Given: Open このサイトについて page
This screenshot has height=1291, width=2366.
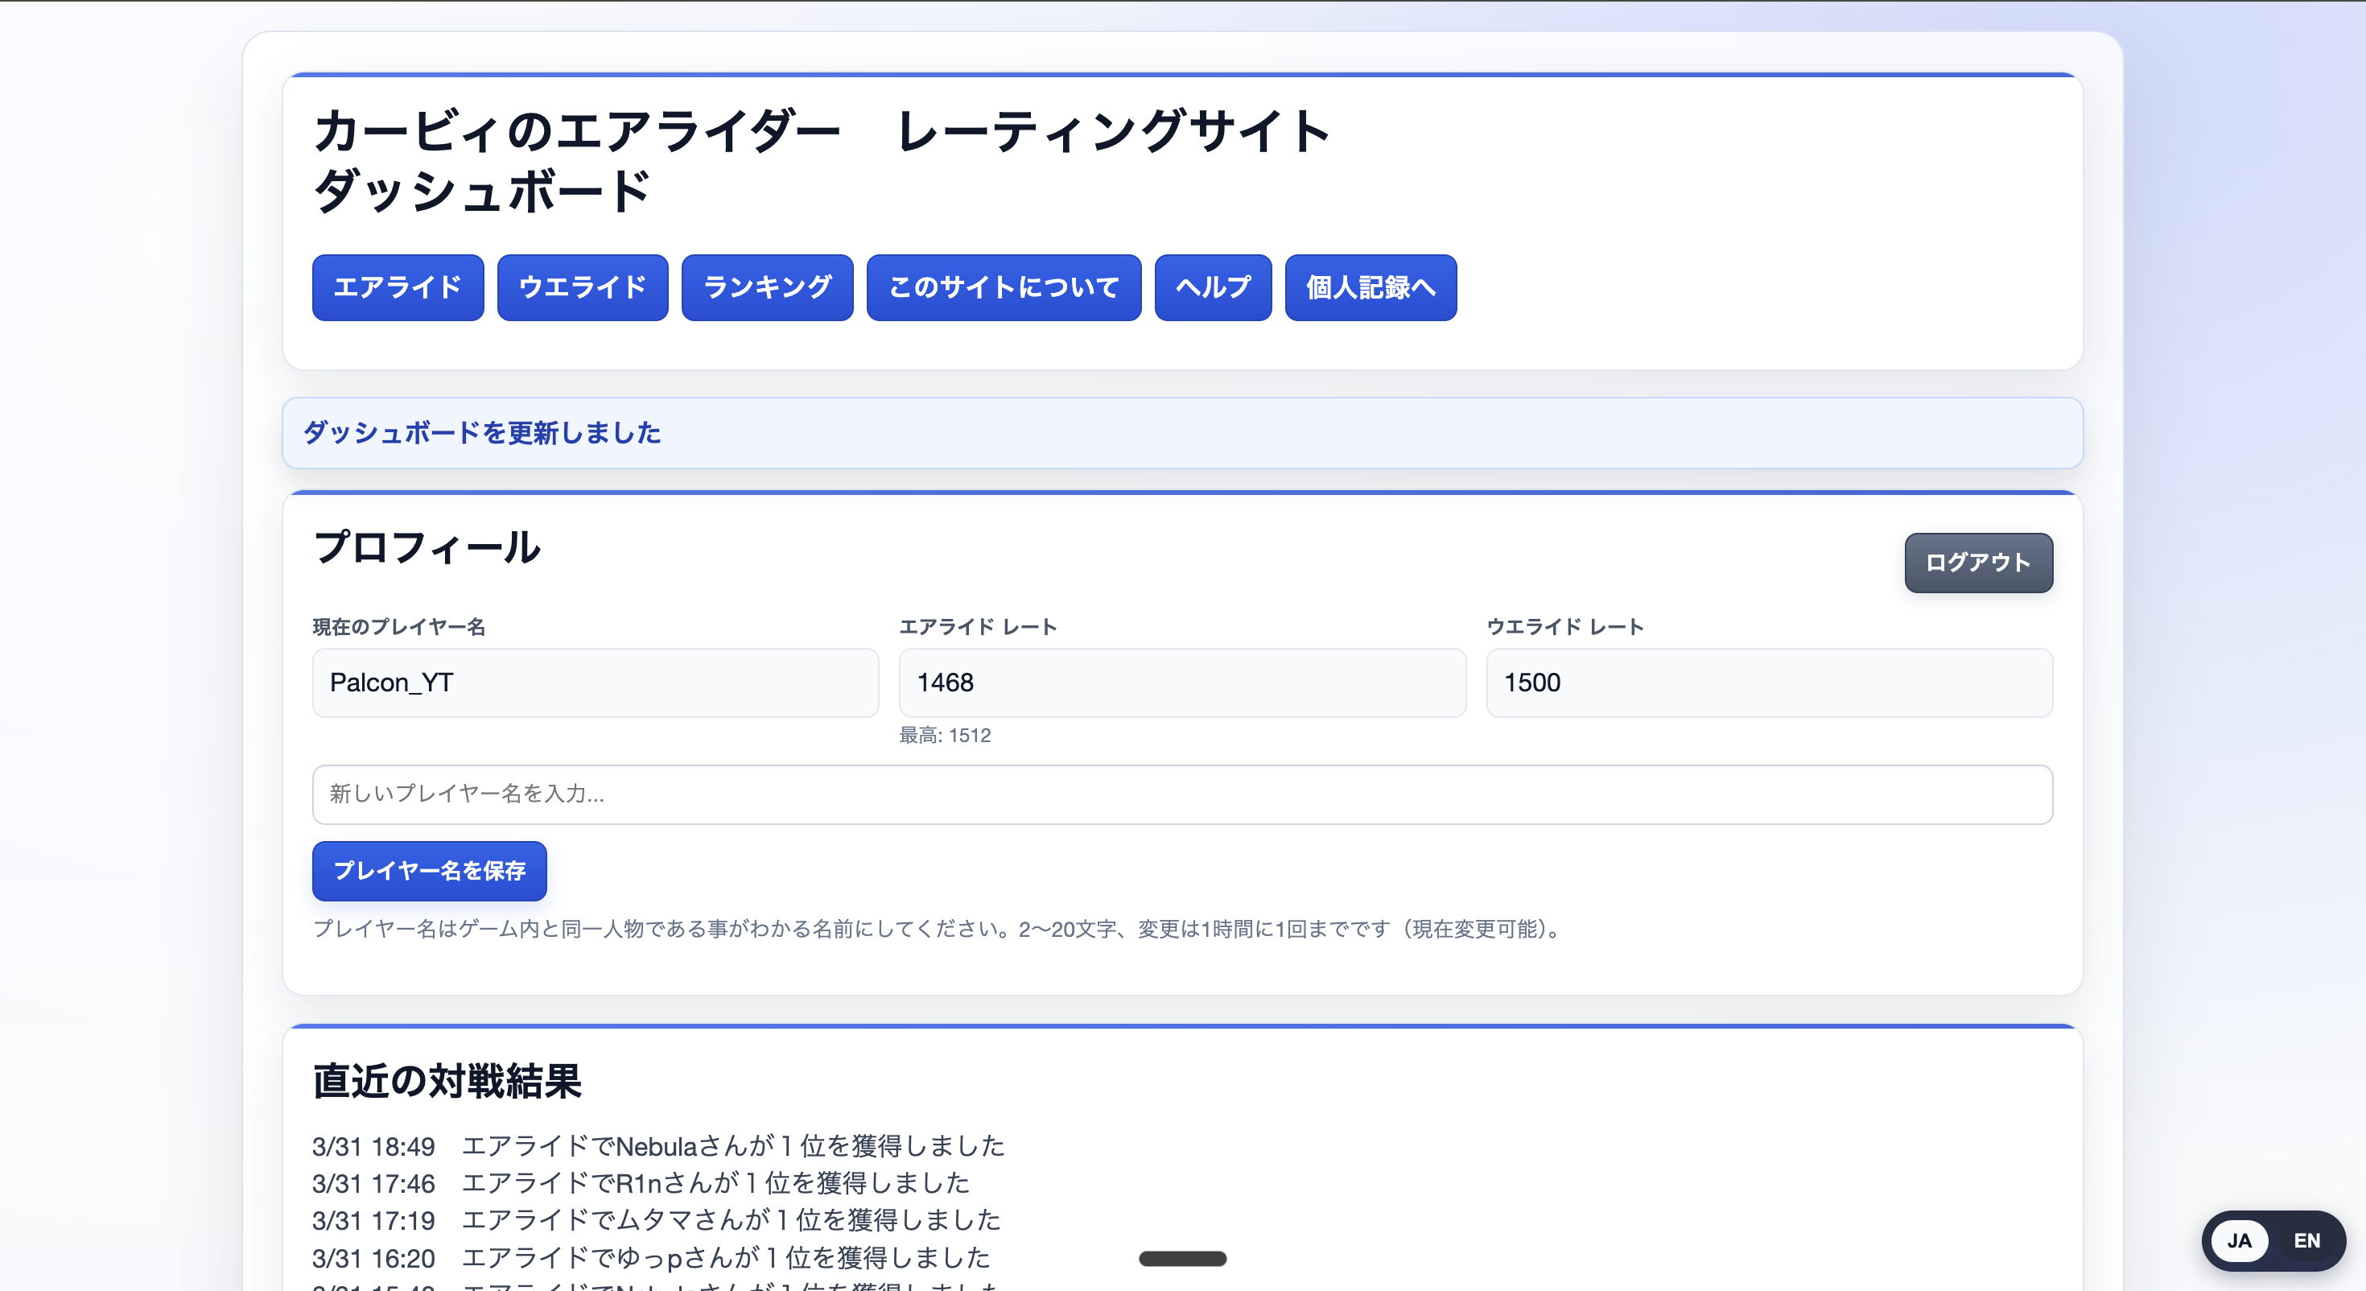Looking at the screenshot, I should [1003, 287].
